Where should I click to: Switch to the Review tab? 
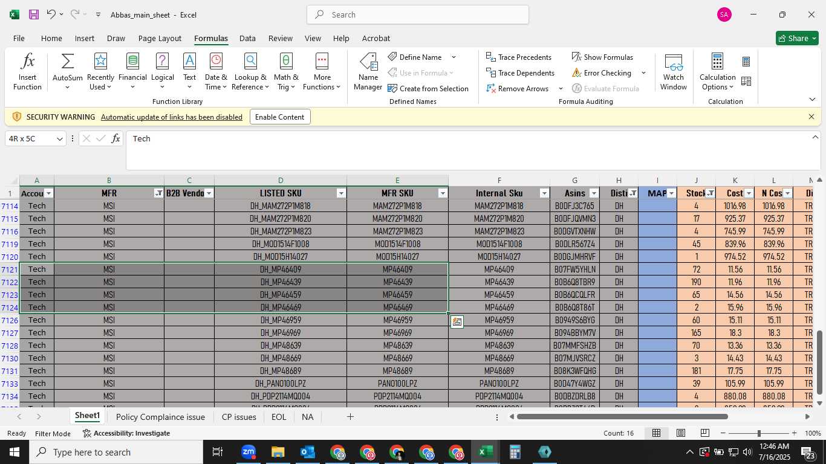pos(281,38)
